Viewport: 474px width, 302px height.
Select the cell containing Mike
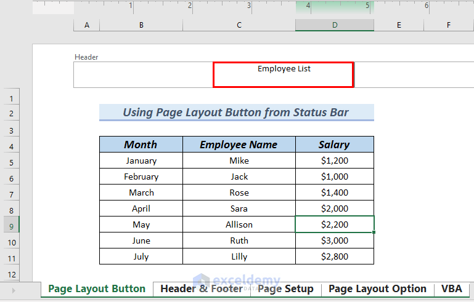[239, 160]
